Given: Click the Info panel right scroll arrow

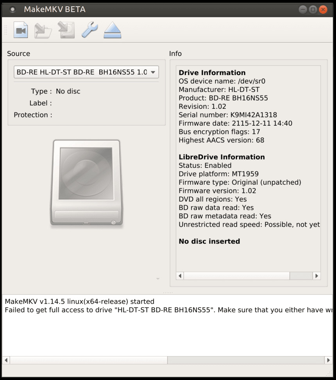Looking at the screenshot, I should pyautogui.click(x=316, y=276).
